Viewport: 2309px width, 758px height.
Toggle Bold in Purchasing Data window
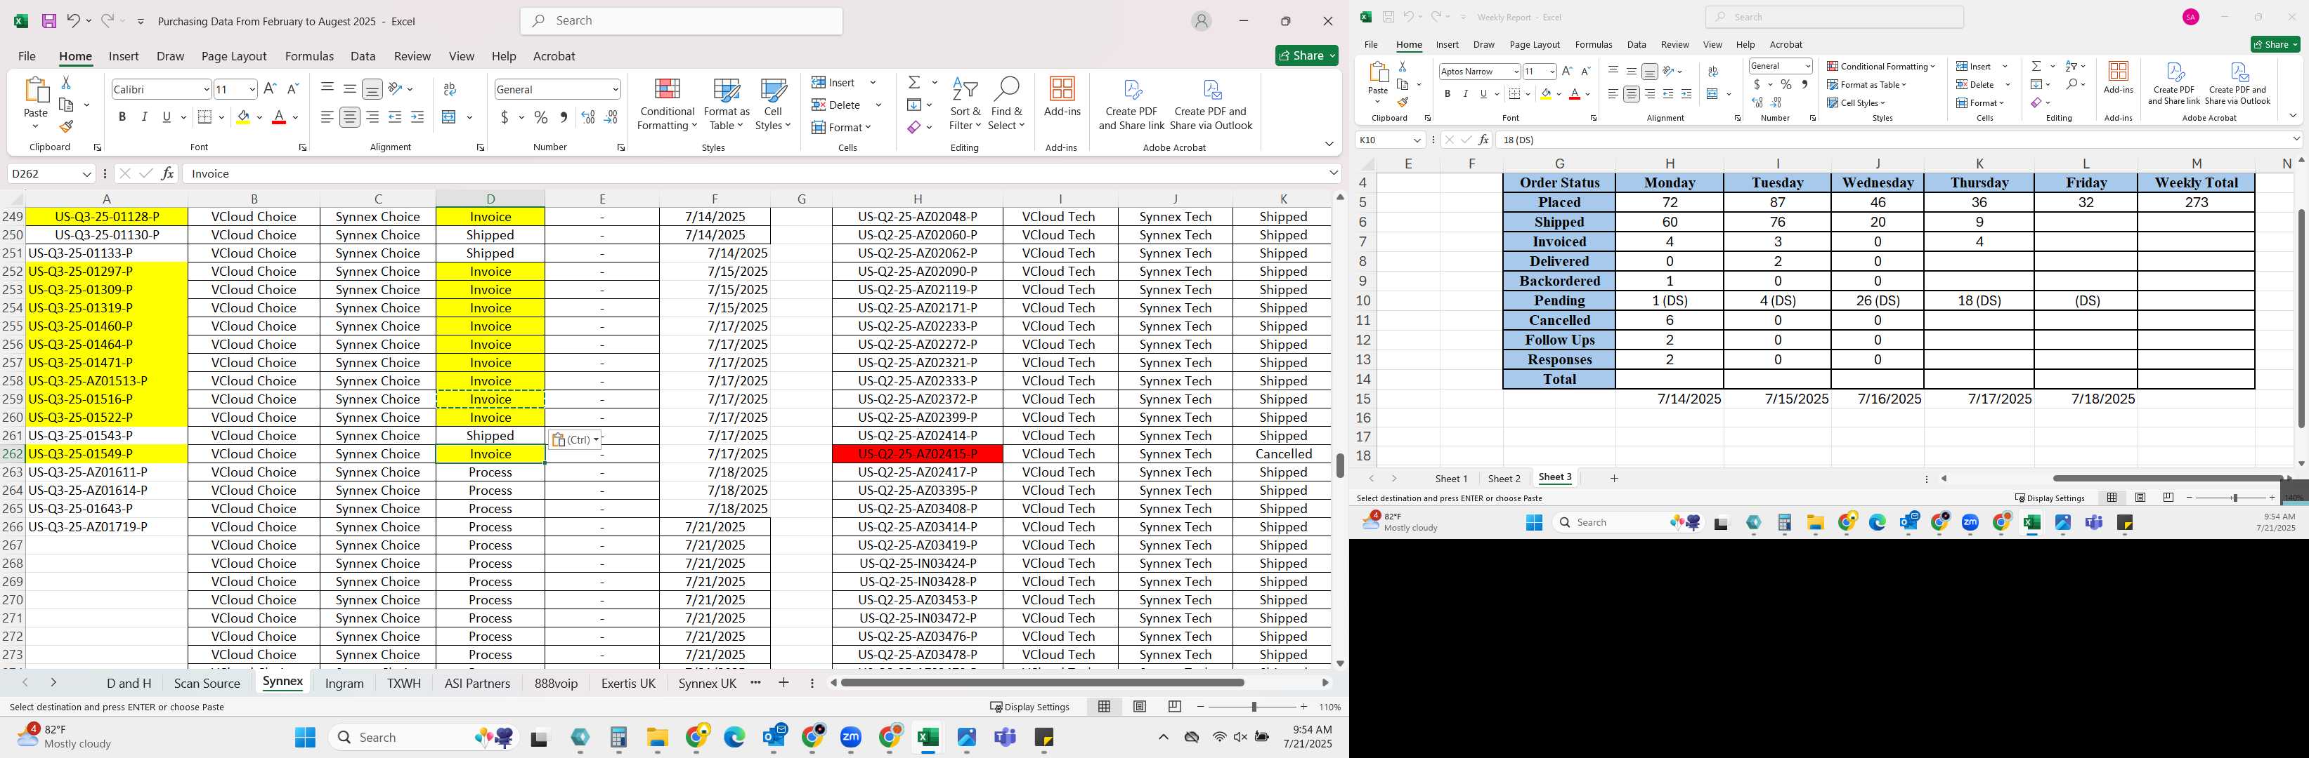coord(122,117)
